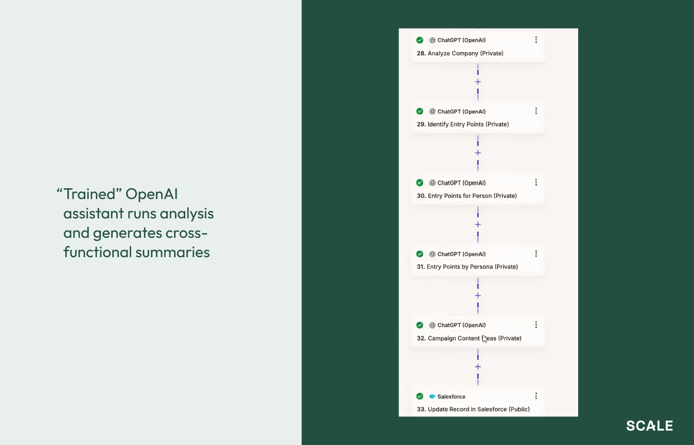Add a step below Entry Points for Person
This screenshot has width=694, height=445.
[478, 225]
